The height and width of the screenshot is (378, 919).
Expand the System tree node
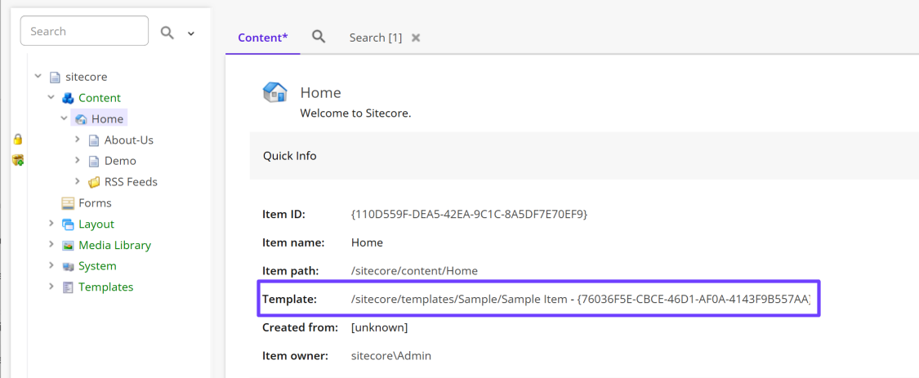(x=51, y=265)
